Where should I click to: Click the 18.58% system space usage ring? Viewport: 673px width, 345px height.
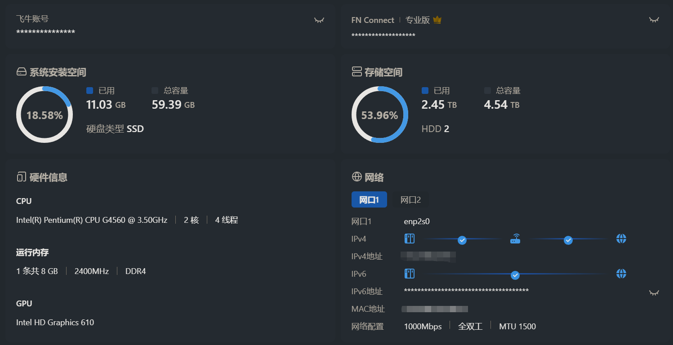coord(45,115)
